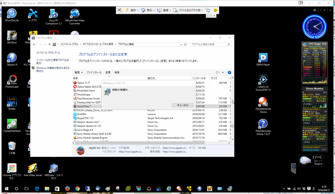Image resolution: width=335 pixels, height=194 pixels.
Task: Open DriveTheLife desktop icon
Action: pyautogui.click(x=12, y=15)
